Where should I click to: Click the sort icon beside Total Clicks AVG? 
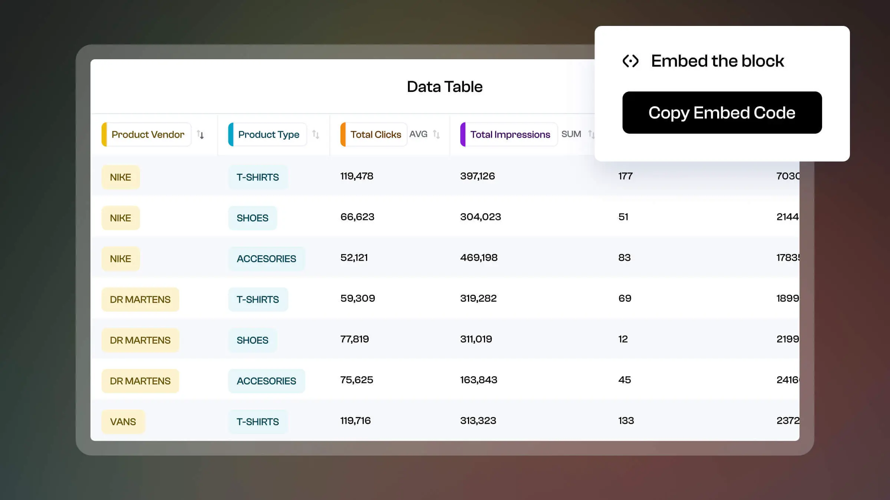(x=436, y=135)
